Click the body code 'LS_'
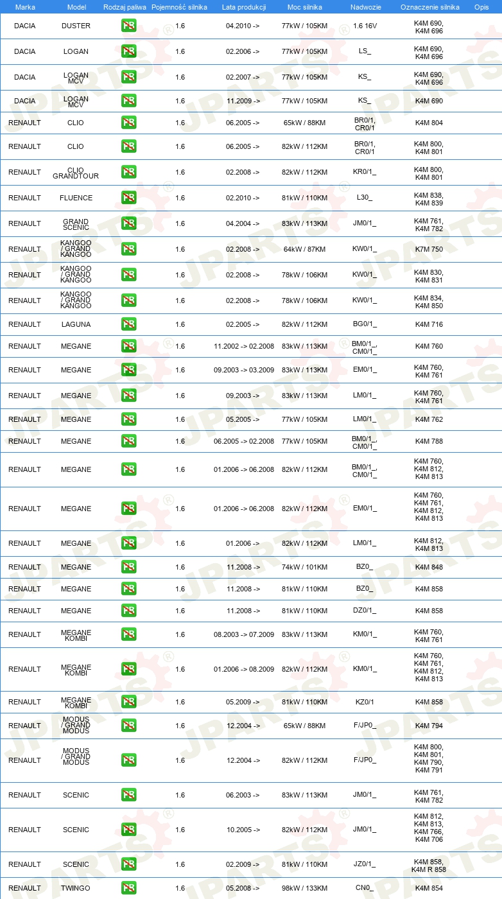This screenshot has width=502, height=899. point(365,51)
